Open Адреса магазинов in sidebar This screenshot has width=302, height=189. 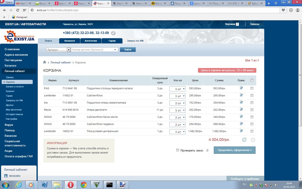[x=16, y=55]
